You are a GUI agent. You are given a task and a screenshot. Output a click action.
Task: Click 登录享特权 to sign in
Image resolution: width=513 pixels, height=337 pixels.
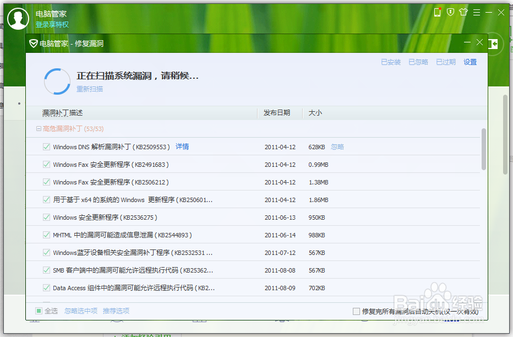pos(52,24)
